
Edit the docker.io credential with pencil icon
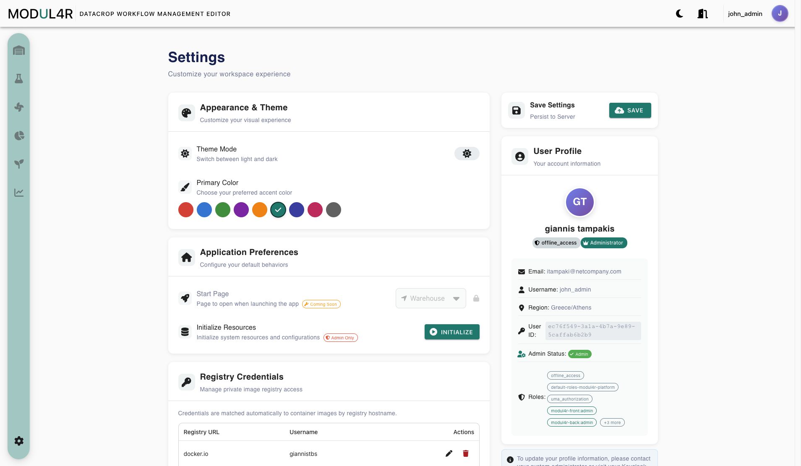[x=449, y=453]
